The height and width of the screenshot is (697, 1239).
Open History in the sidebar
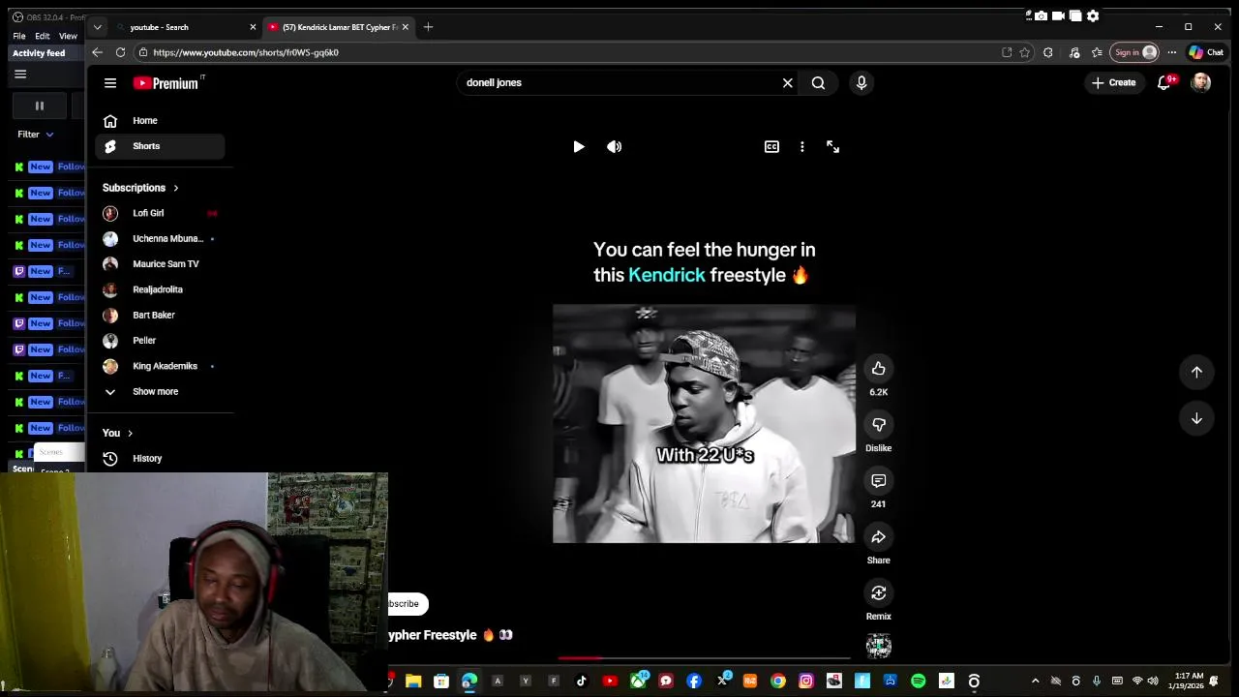coord(160,459)
